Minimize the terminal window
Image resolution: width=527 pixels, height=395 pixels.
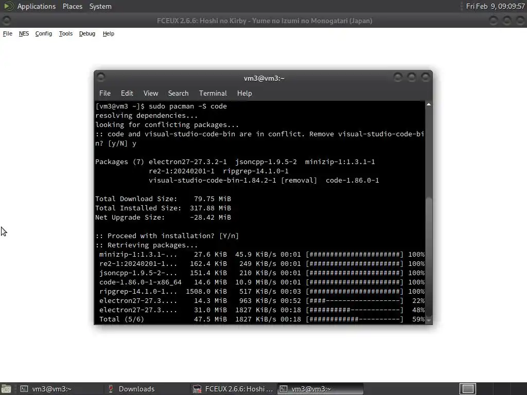click(398, 78)
